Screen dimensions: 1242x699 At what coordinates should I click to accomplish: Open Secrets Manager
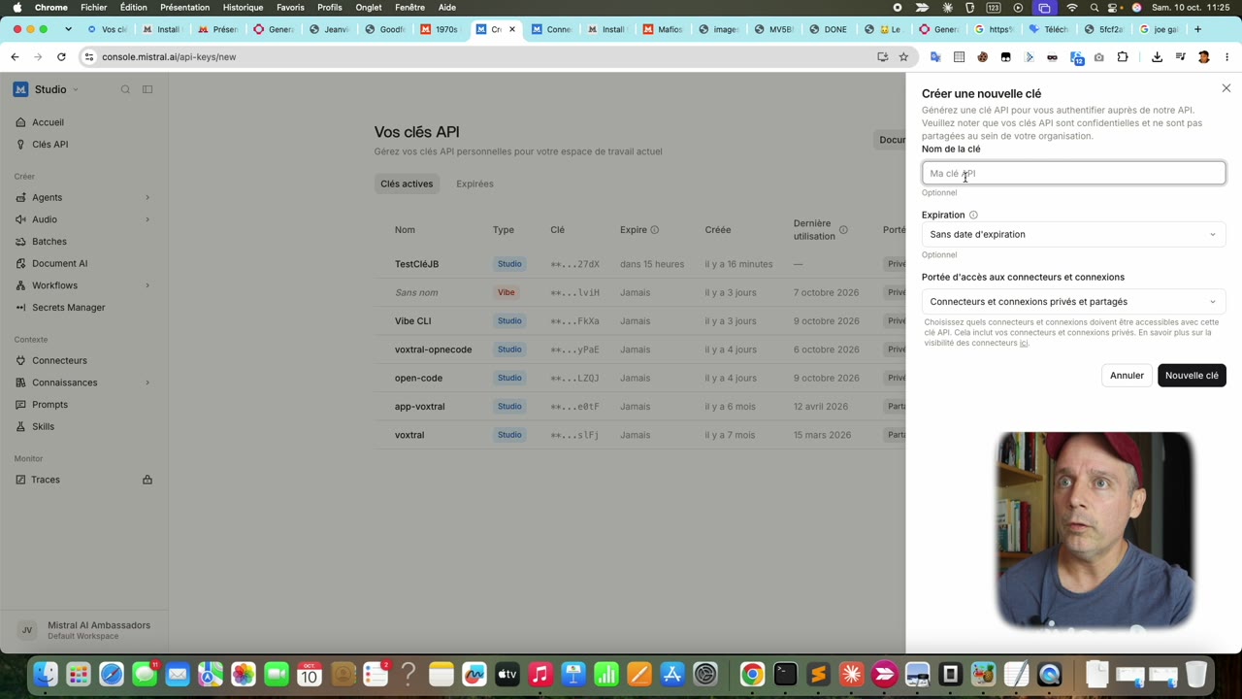pyautogui.click(x=69, y=308)
